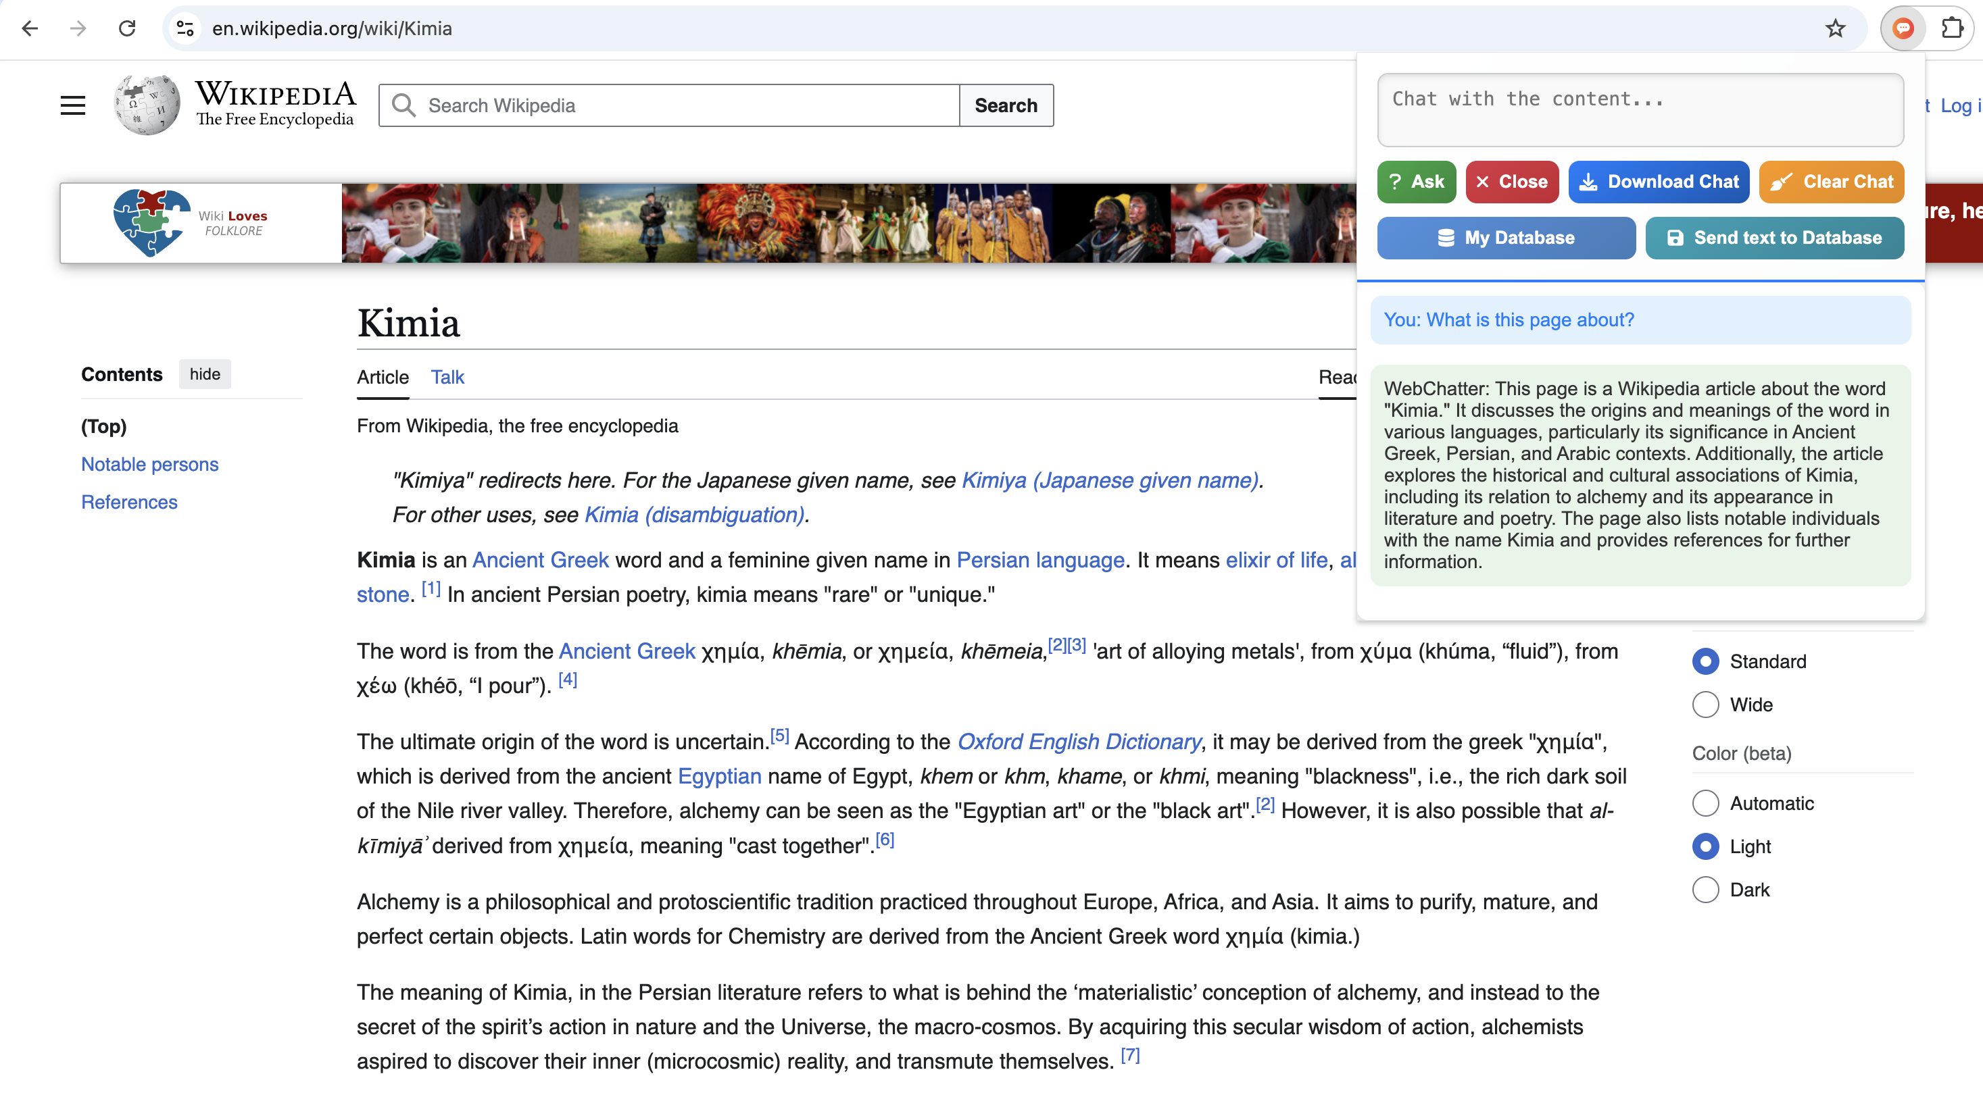Viewport: 1983px width, 1097px height.
Task: Click the Wikipedia globe logo
Action: click(x=146, y=105)
